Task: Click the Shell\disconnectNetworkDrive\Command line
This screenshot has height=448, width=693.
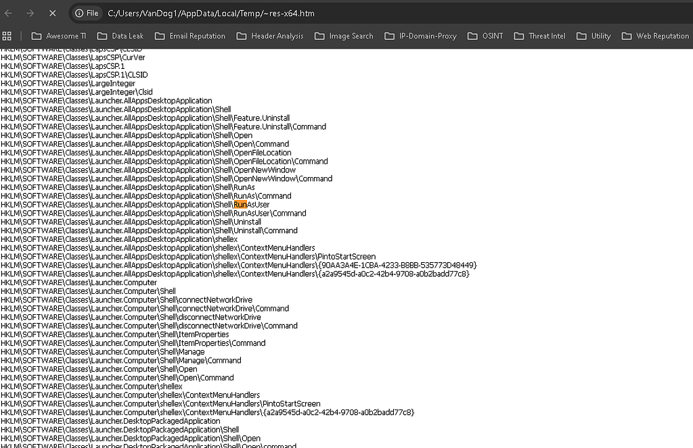Action: click(149, 326)
